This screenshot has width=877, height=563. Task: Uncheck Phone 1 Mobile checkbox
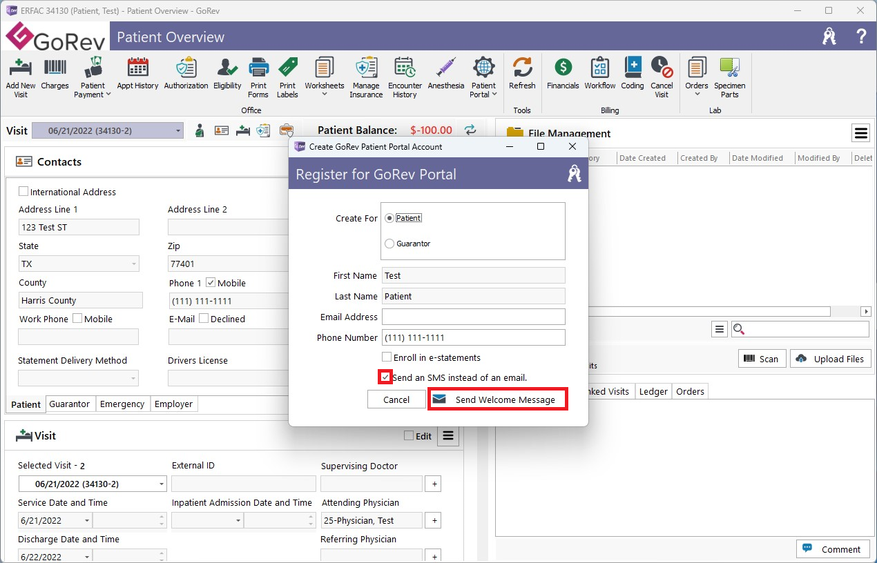coord(211,283)
